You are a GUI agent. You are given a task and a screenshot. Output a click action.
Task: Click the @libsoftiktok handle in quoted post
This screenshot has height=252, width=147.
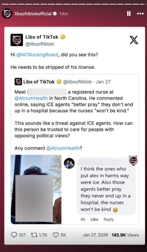(78, 82)
